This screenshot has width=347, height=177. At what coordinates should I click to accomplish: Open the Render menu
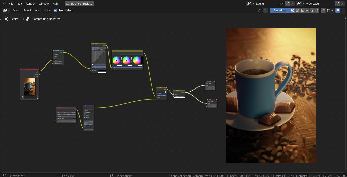[x=30, y=4]
